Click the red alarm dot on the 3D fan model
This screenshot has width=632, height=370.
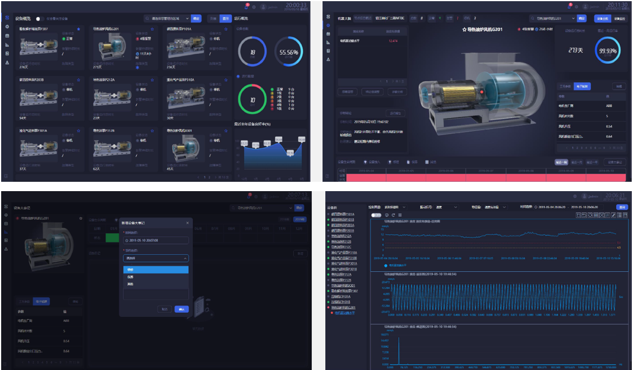(482, 92)
